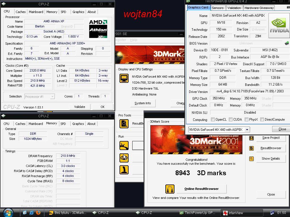The height and width of the screenshot is (217, 290).
Task: Close the 3DMark score window via Close button
Action: pos(271,194)
